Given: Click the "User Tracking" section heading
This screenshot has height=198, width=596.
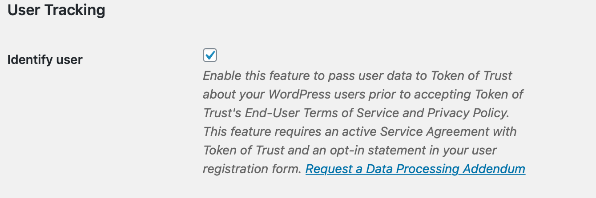Looking at the screenshot, I should click(56, 10).
